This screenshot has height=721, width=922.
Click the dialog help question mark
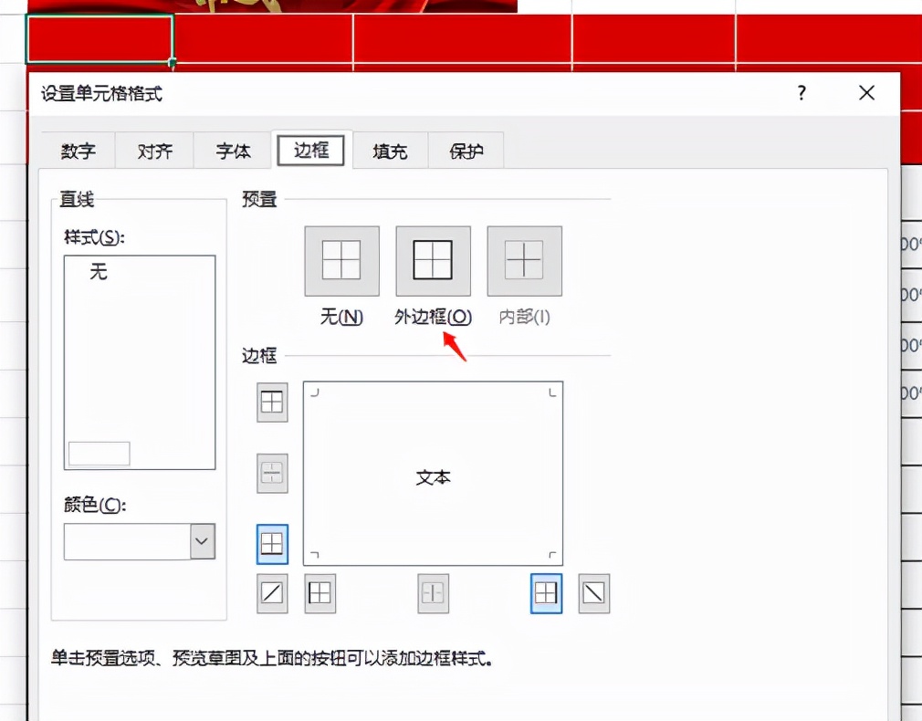point(801,92)
